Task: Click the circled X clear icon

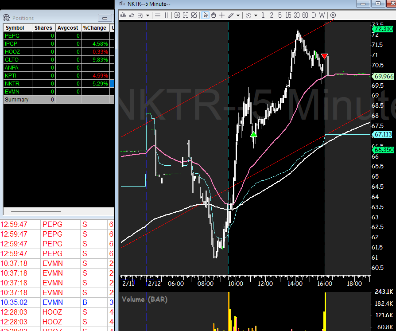Action: pos(333,16)
